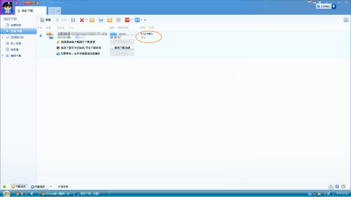Click the blue downloading status arrow

[x=41, y=36]
